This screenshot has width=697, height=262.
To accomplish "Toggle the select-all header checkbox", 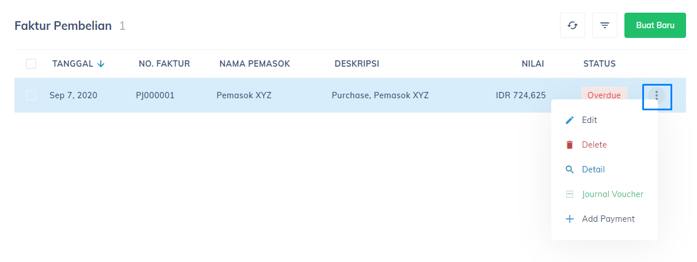I will tap(31, 64).
